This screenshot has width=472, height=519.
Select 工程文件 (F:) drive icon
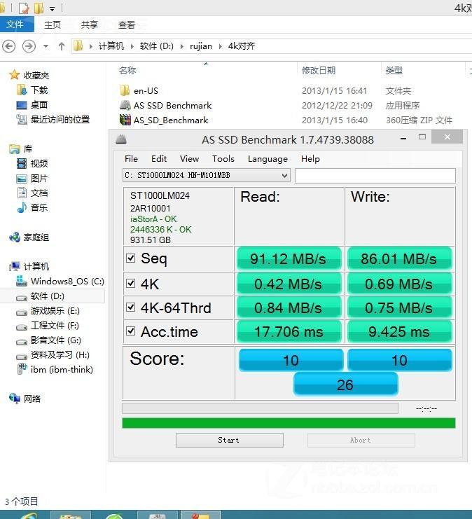tap(22, 327)
